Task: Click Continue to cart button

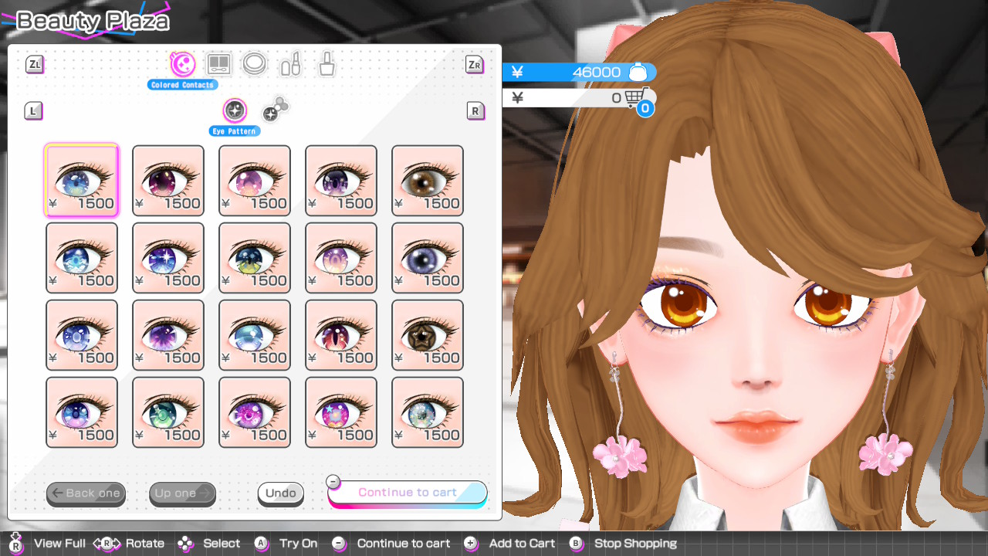Action: [x=408, y=493]
